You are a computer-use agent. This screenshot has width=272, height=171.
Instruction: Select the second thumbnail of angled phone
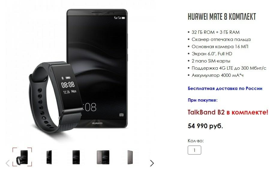tap(49, 157)
